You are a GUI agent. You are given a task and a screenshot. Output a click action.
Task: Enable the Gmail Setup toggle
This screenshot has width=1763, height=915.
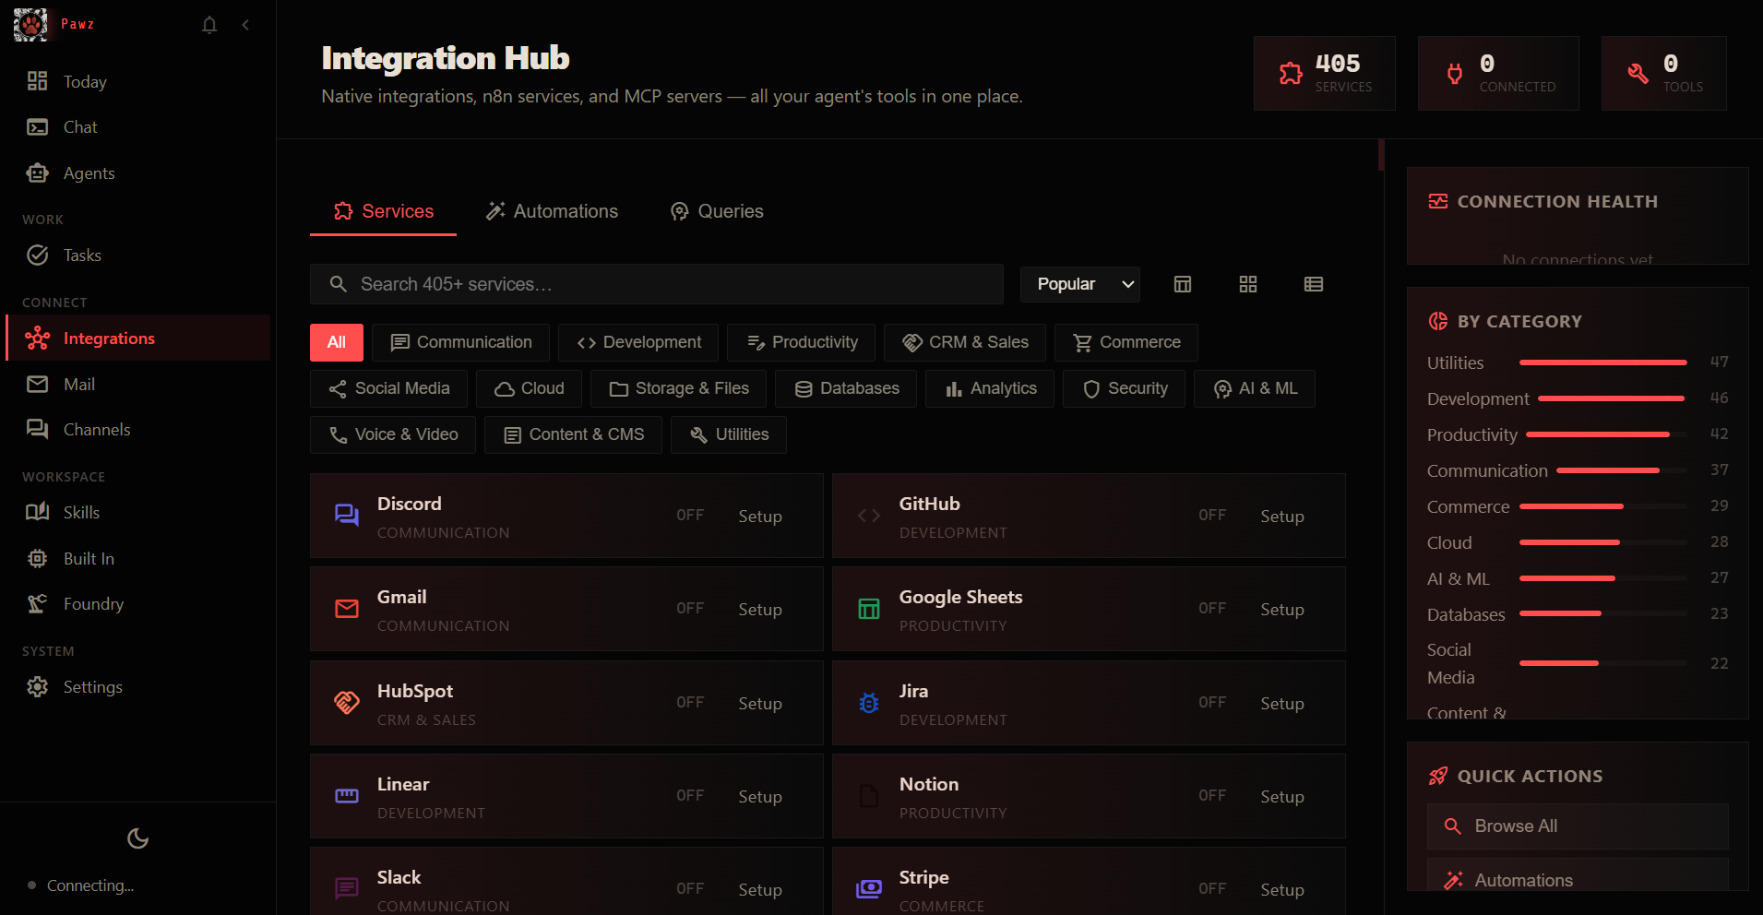tap(759, 609)
